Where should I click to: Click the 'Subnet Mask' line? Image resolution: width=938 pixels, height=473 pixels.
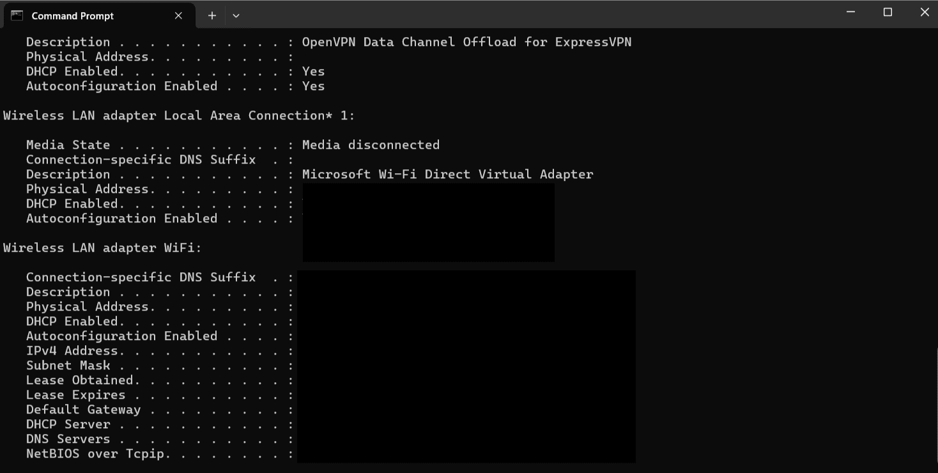[x=68, y=365]
